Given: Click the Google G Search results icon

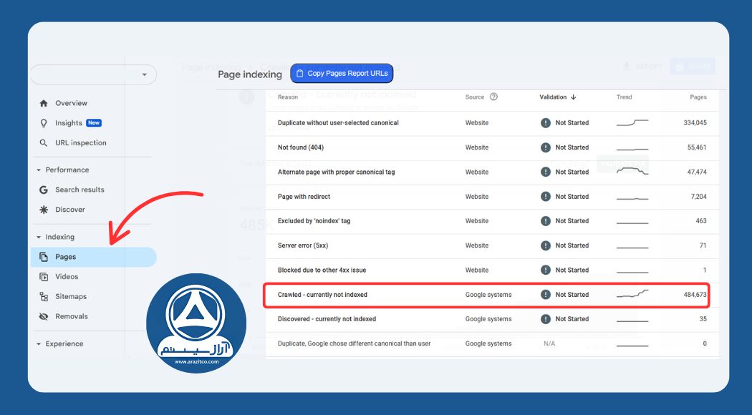Looking at the screenshot, I should click(x=44, y=190).
